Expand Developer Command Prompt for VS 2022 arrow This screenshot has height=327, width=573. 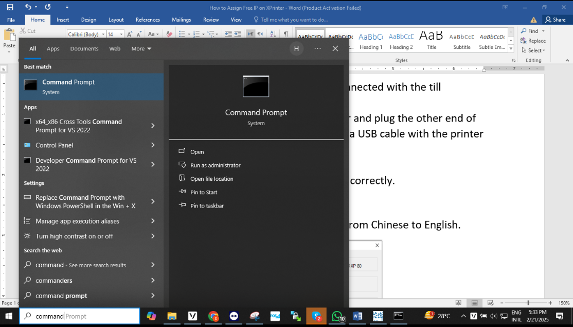153,164
